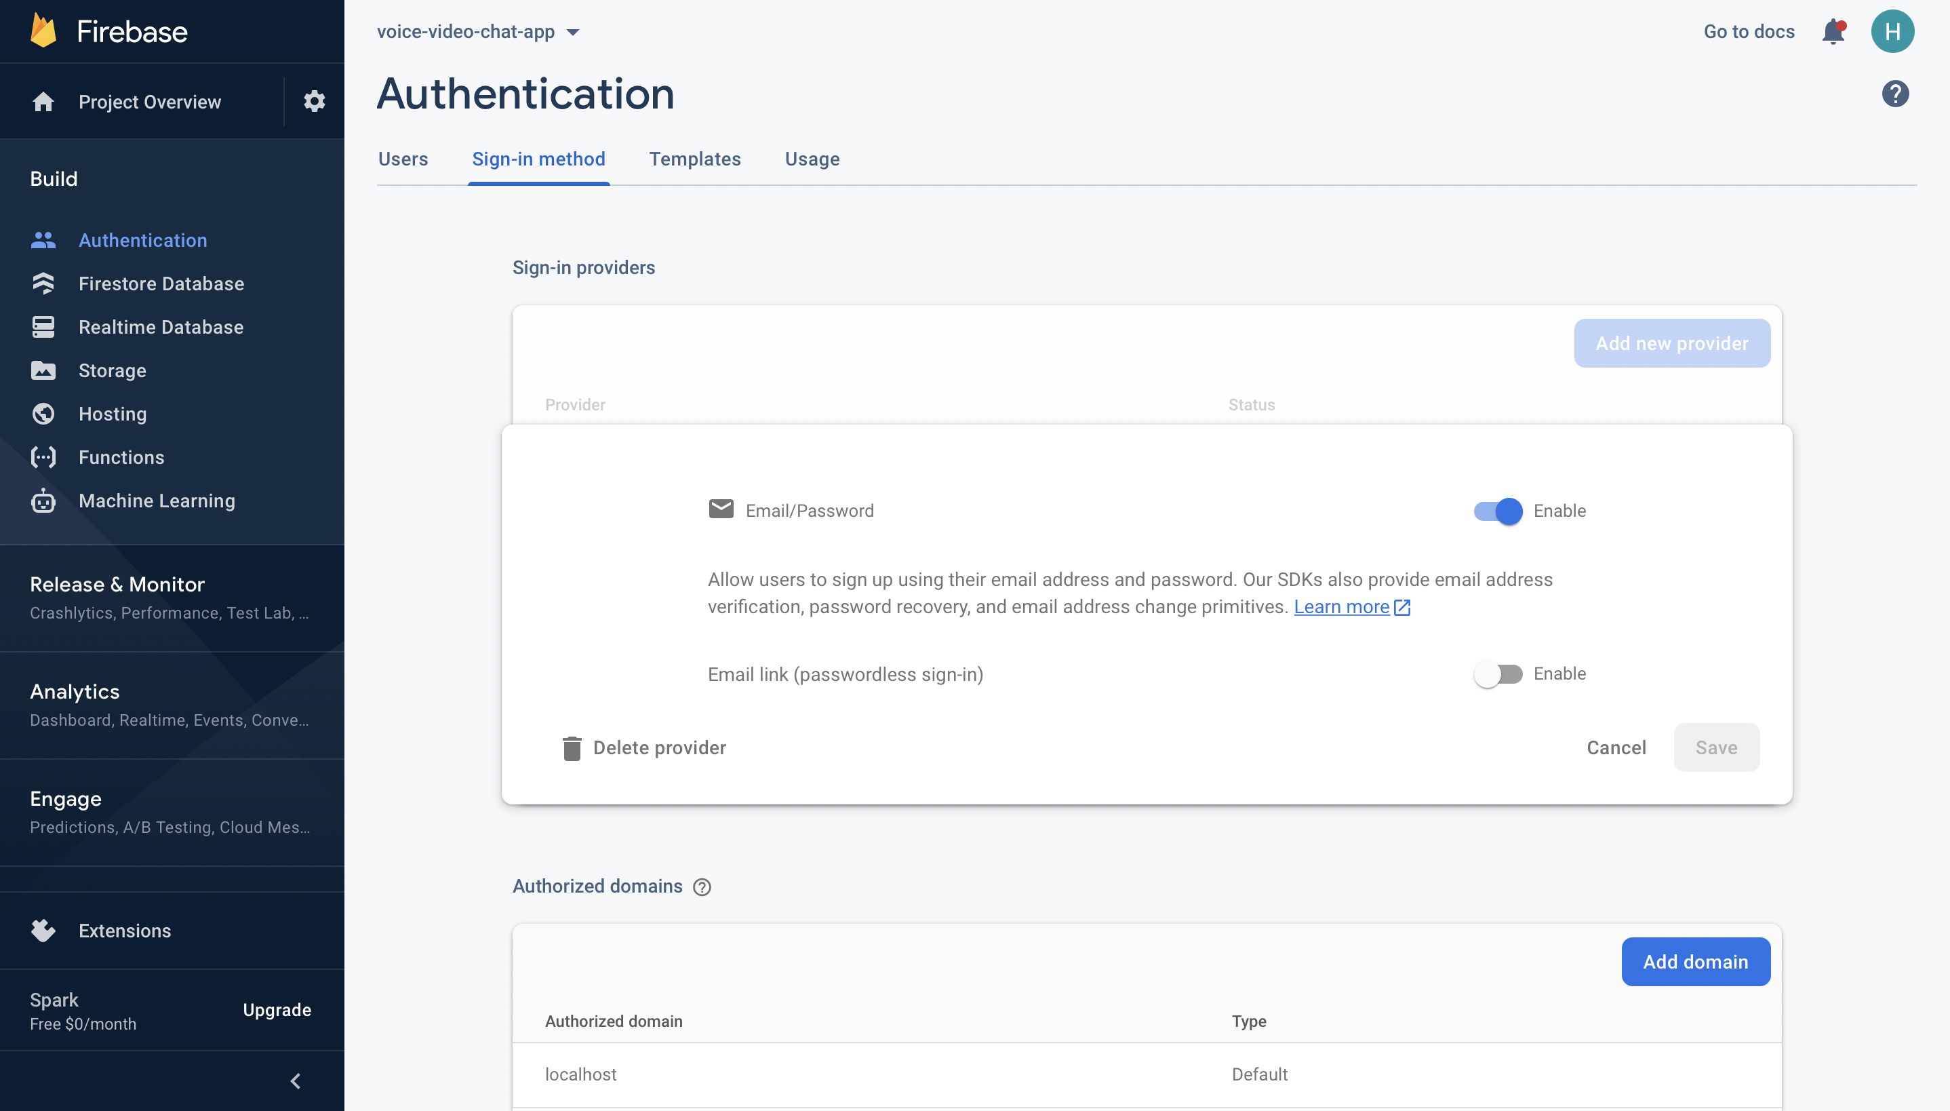Image resolution: width=1950 pixels, height=1111 pixels.
Task: Click the Add domain button
Action: point(1696,961)
